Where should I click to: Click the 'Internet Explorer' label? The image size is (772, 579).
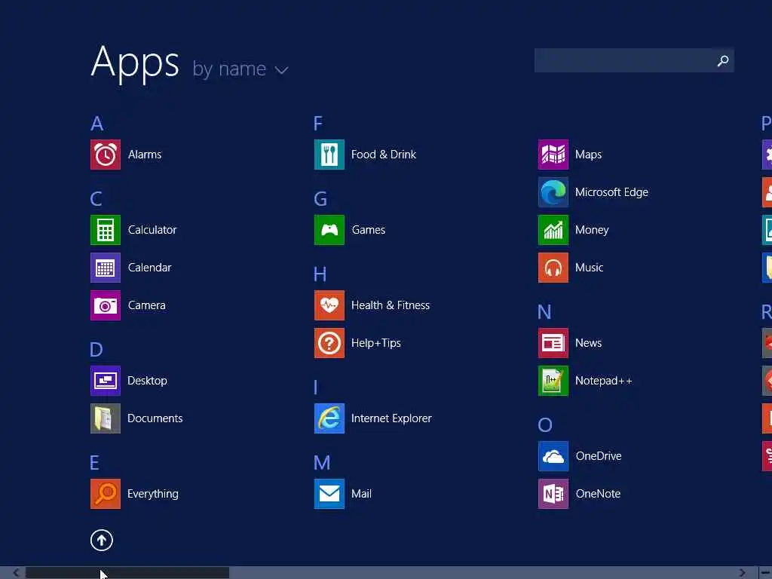(391, 418)
